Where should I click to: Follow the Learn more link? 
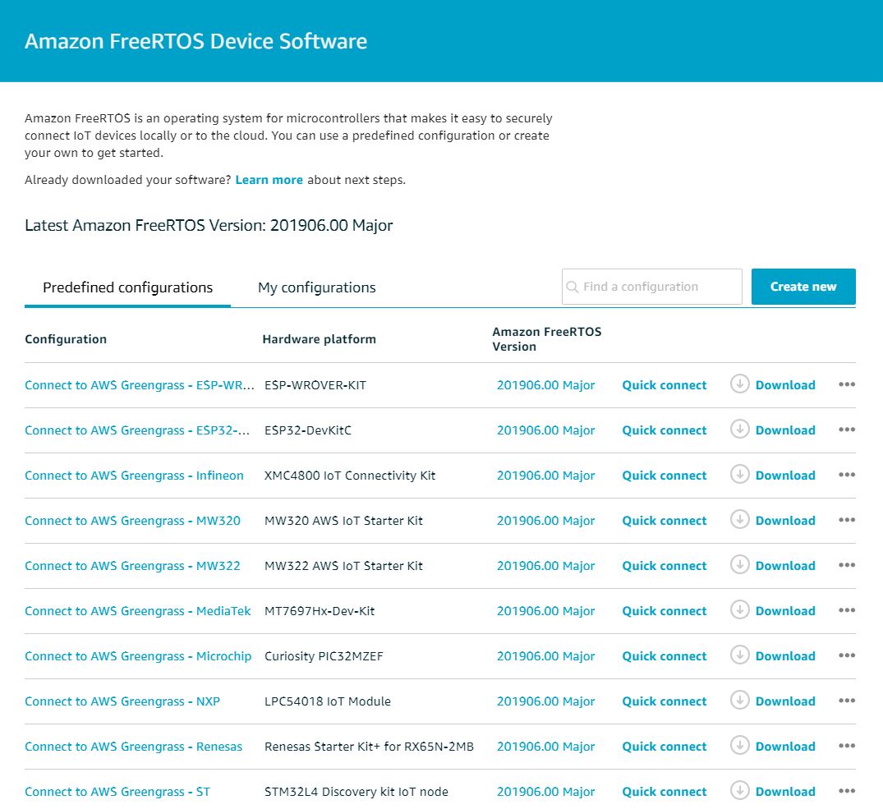[269, 180]
